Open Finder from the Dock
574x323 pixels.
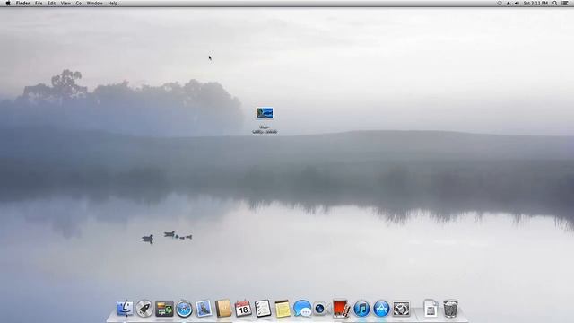pos(125,309)
